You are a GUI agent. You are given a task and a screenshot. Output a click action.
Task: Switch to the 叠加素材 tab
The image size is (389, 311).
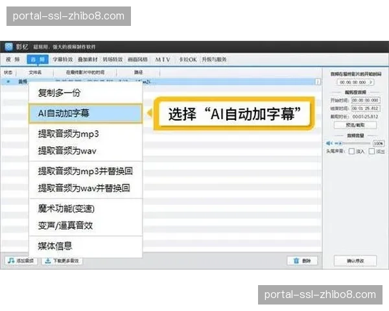pyautogui.click(x=88, y=60)
